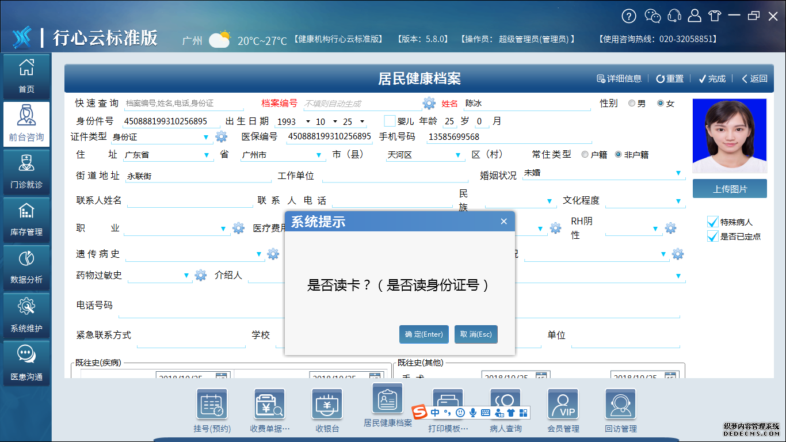Select 女 gender radio button
This screenshot has height=442, width=786.
coord(661,104)
